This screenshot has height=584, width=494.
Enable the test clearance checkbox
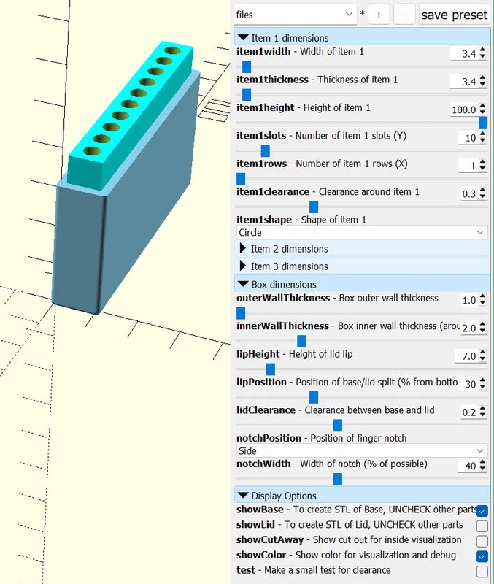point(482,572)
